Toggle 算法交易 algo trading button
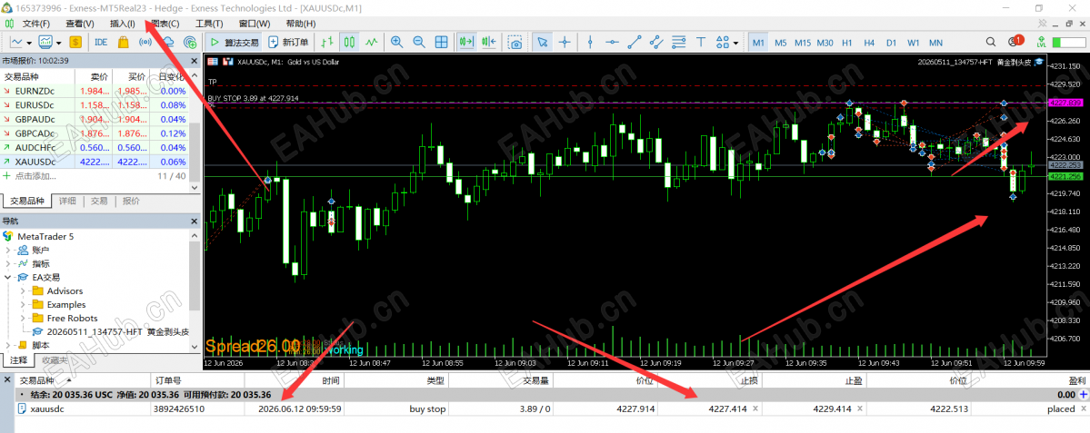Screen dimensions: 1090x433 pos(235,42)
